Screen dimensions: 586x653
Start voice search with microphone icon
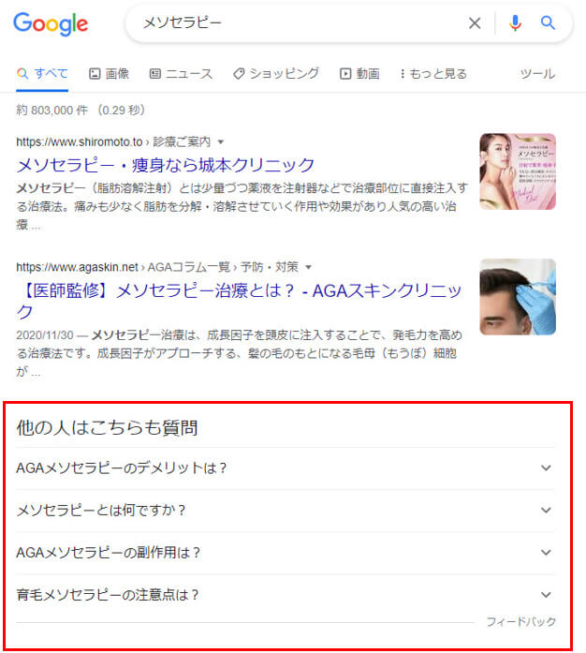click(515, 22)
